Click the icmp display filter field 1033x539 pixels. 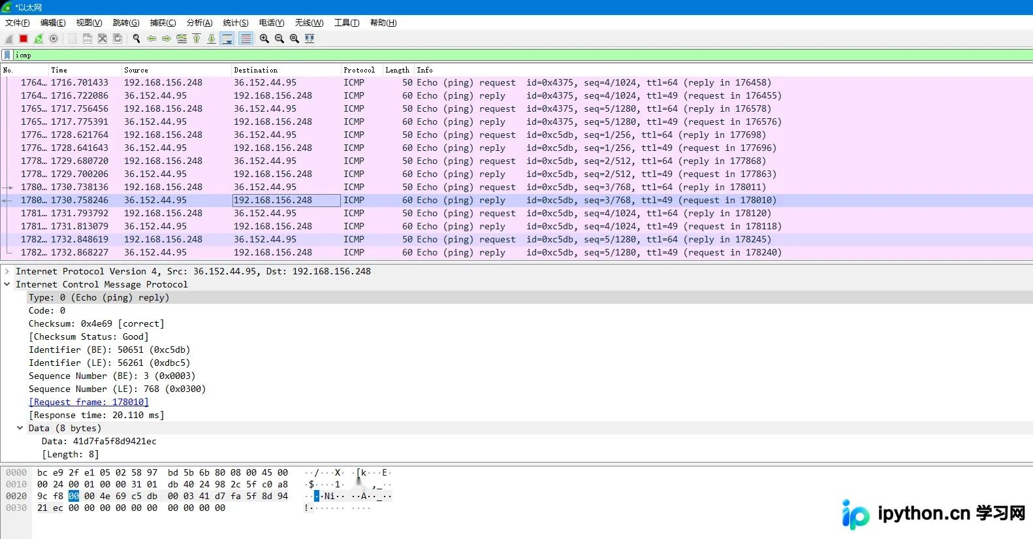(522, 56)
